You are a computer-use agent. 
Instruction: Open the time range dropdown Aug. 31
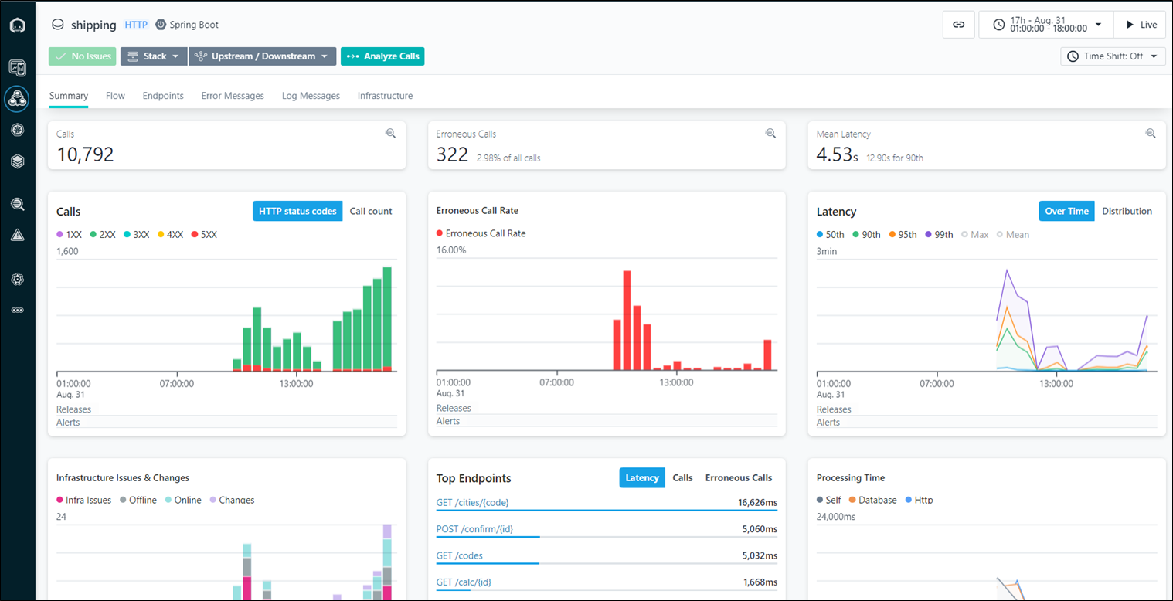click(1046, 25)
